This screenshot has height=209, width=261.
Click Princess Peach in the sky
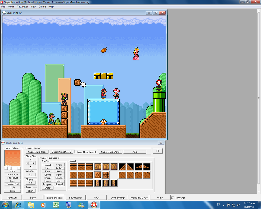tap(136, 54)
